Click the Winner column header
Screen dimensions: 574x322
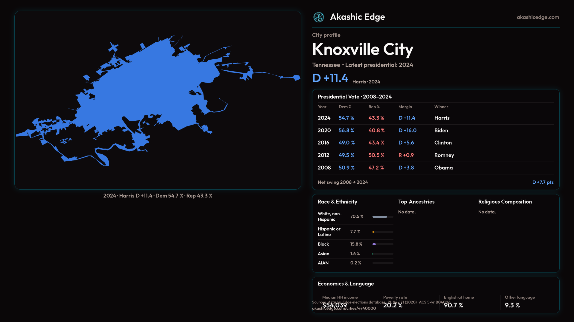tap(441, 107)
